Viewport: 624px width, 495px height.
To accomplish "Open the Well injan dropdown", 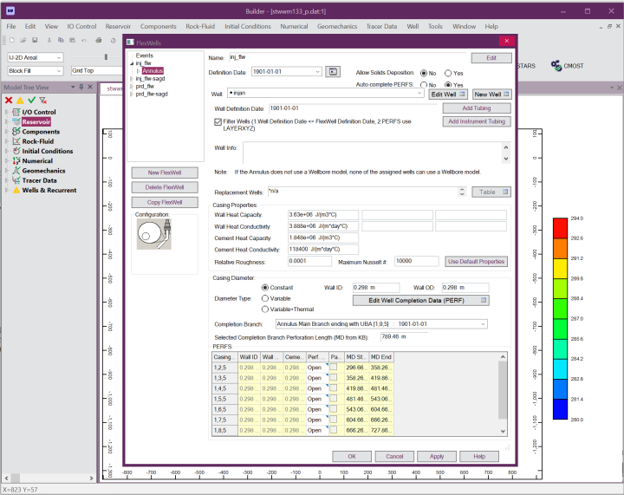I will click(419, 93).
